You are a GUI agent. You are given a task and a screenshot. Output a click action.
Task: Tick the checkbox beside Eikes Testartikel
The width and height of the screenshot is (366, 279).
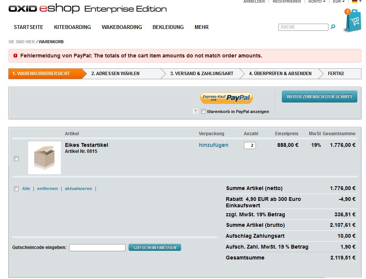16,159
